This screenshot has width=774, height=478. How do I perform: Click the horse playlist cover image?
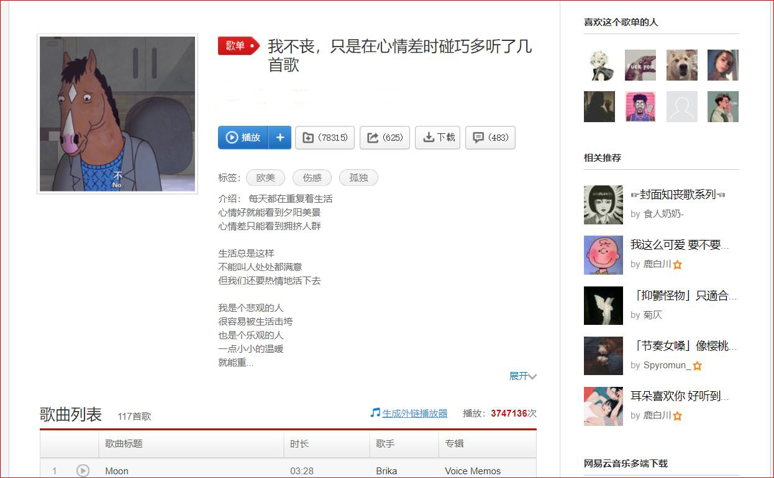(x=117, y=114)
